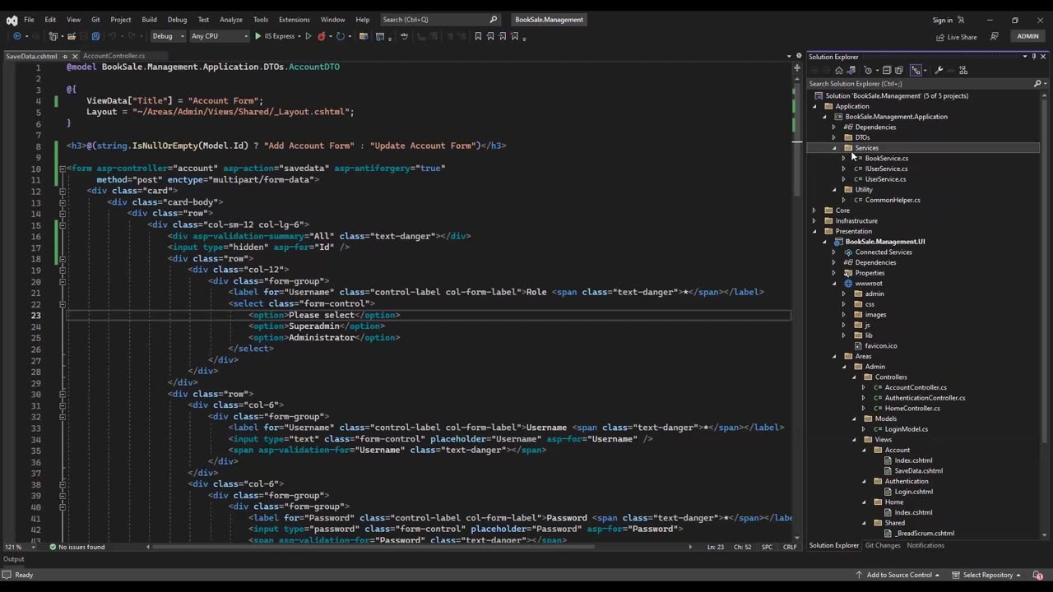Select SaveData.cshtml in Solution Explorer tree
Screen dimensions: 1053x592
(918, 471)
